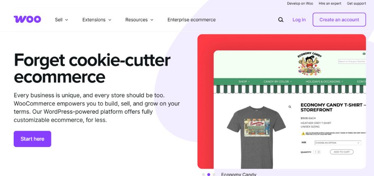
Task: Expand Candy by Color store menu
Action: (x=278, y=82)
